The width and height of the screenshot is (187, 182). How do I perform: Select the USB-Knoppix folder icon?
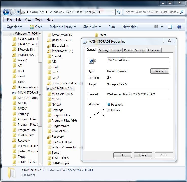tap(49, 163)
